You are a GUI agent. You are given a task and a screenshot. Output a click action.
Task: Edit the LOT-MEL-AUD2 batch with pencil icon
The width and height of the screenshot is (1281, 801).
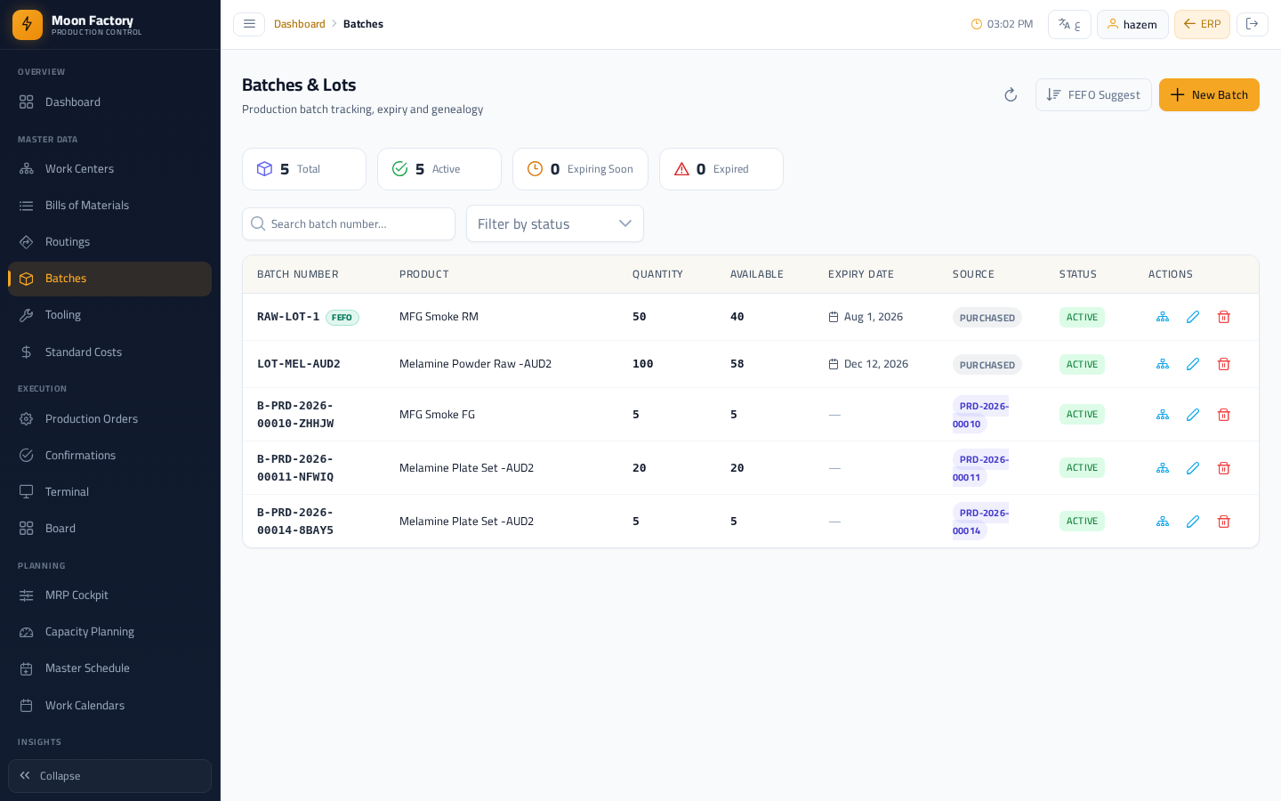pos(1193,364)
